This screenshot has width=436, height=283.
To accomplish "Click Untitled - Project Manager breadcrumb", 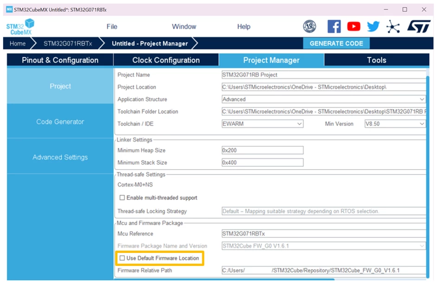I will coord(150,44).
